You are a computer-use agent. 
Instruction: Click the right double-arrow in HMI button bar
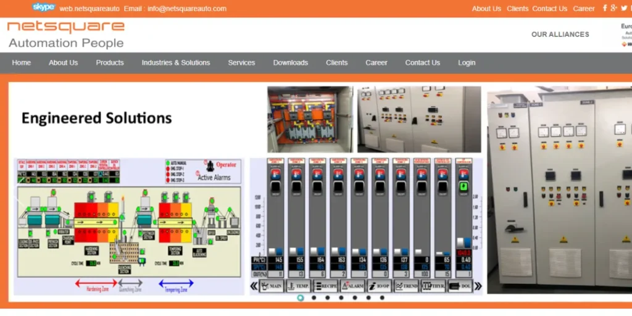coord(478,286)
